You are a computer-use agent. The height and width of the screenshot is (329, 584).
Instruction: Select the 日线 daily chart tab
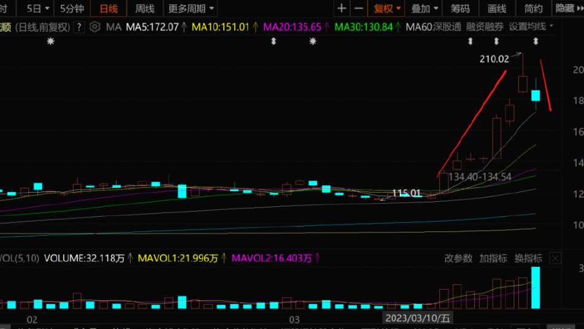[x=109, y=8]
